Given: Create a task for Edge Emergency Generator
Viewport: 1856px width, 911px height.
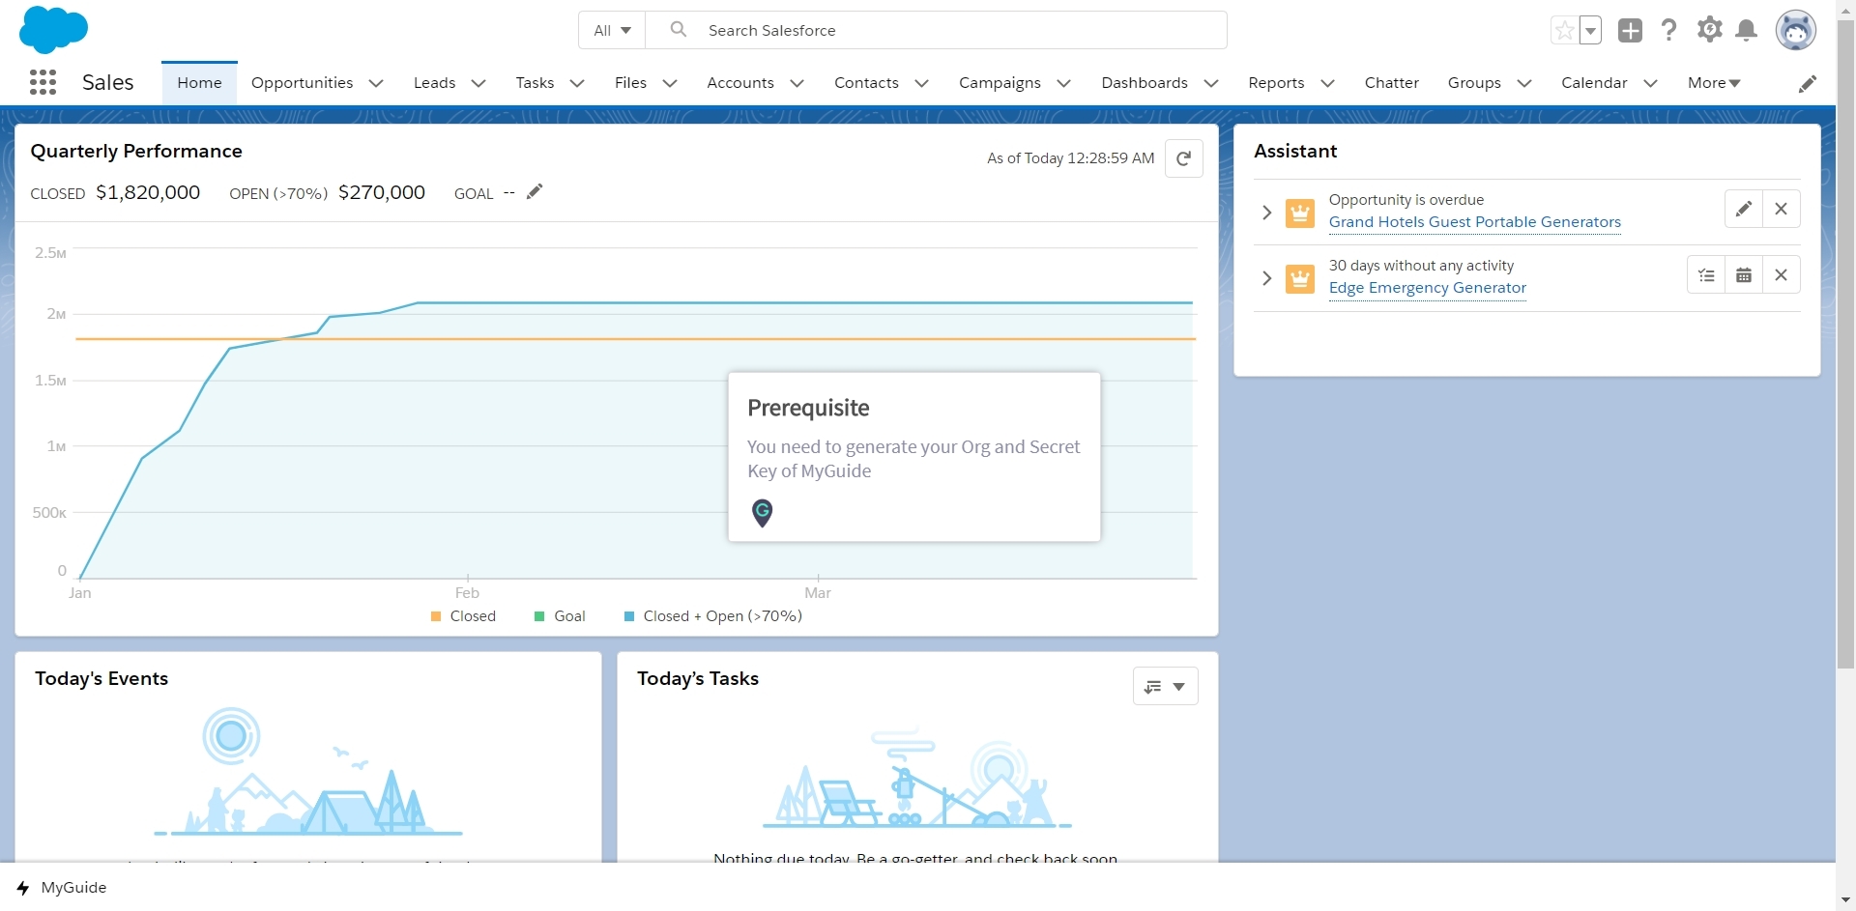Looking at the screenshot, I should (1706, 275).
